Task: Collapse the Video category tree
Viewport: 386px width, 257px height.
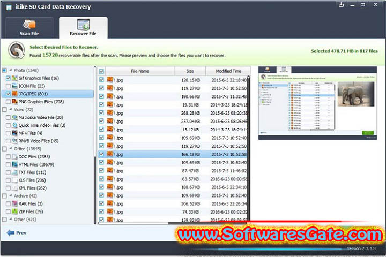Action: pyautogui.click(x=11, y=109)
